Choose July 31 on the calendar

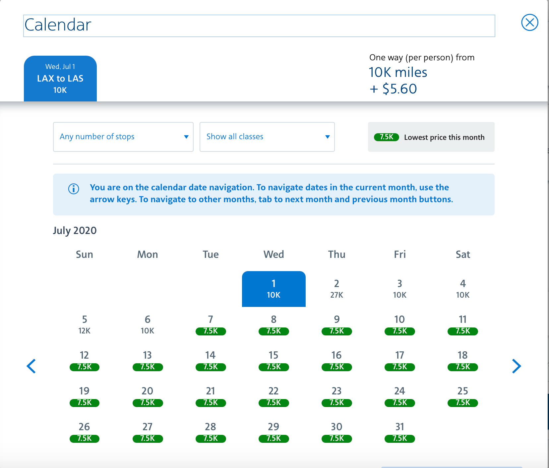pos(399,432)
